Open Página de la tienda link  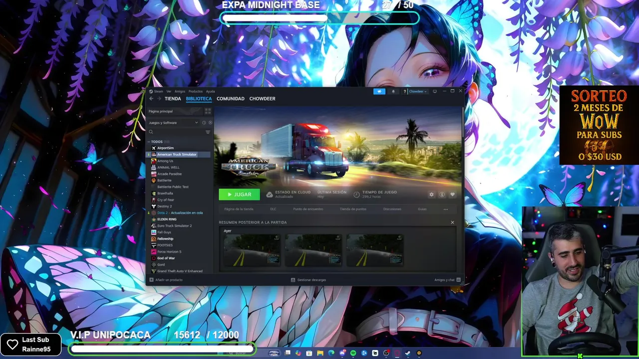coord(239,209)
